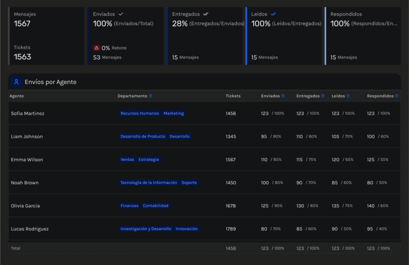Sort table by Tickets column header

(233, 96)
